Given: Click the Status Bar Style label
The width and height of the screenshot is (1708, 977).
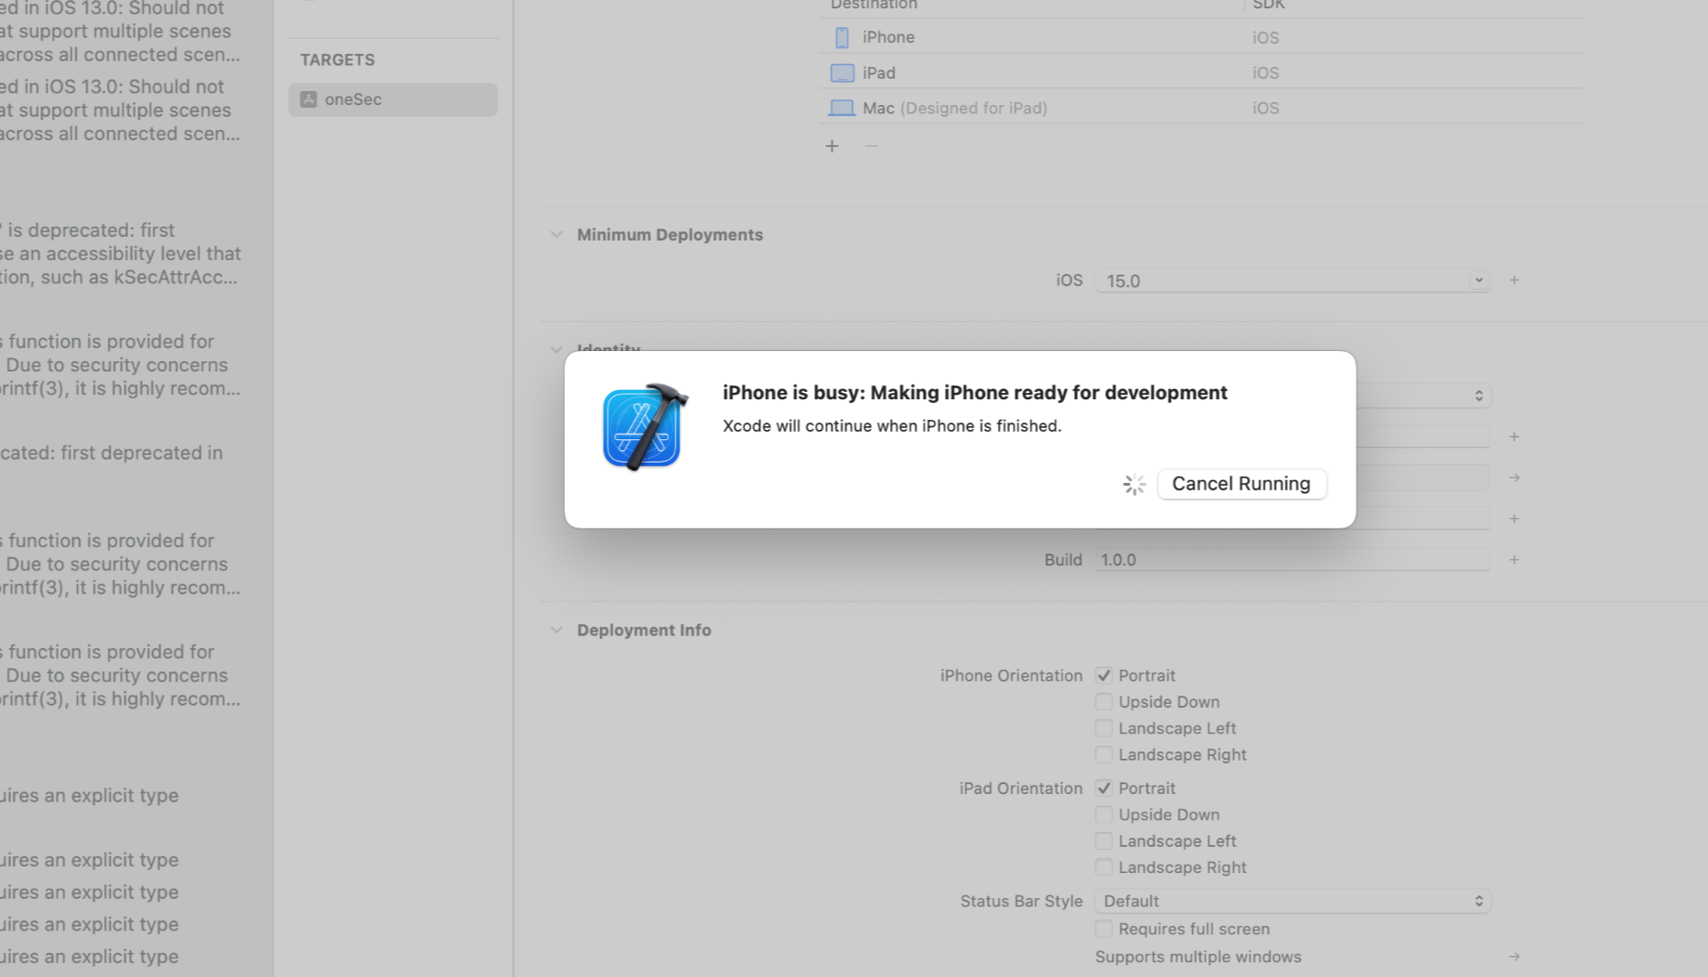Looking at the screenshot, I should (x=1021, y=901).
